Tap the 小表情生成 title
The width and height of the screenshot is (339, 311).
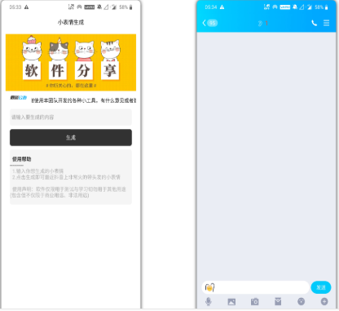pyautogui.click(x=71, y=22)
